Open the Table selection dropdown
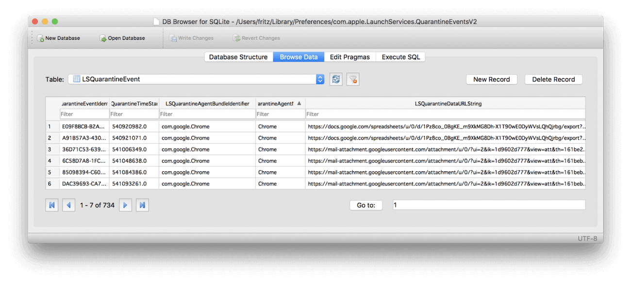The width and height of the screenshot is (631, 283). (x=319, y=78)
